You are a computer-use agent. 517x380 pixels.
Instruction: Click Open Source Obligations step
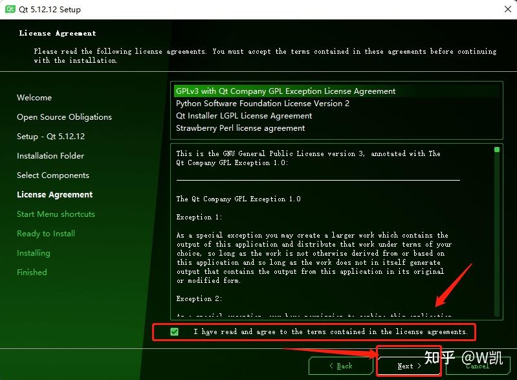[64, 117]
